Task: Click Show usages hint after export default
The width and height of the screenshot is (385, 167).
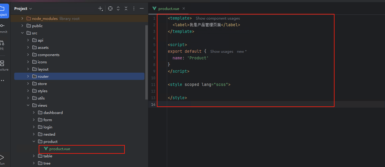Action: (222, 52)
